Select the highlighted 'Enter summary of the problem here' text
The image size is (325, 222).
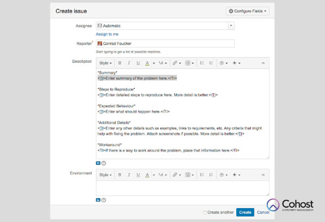137,78
